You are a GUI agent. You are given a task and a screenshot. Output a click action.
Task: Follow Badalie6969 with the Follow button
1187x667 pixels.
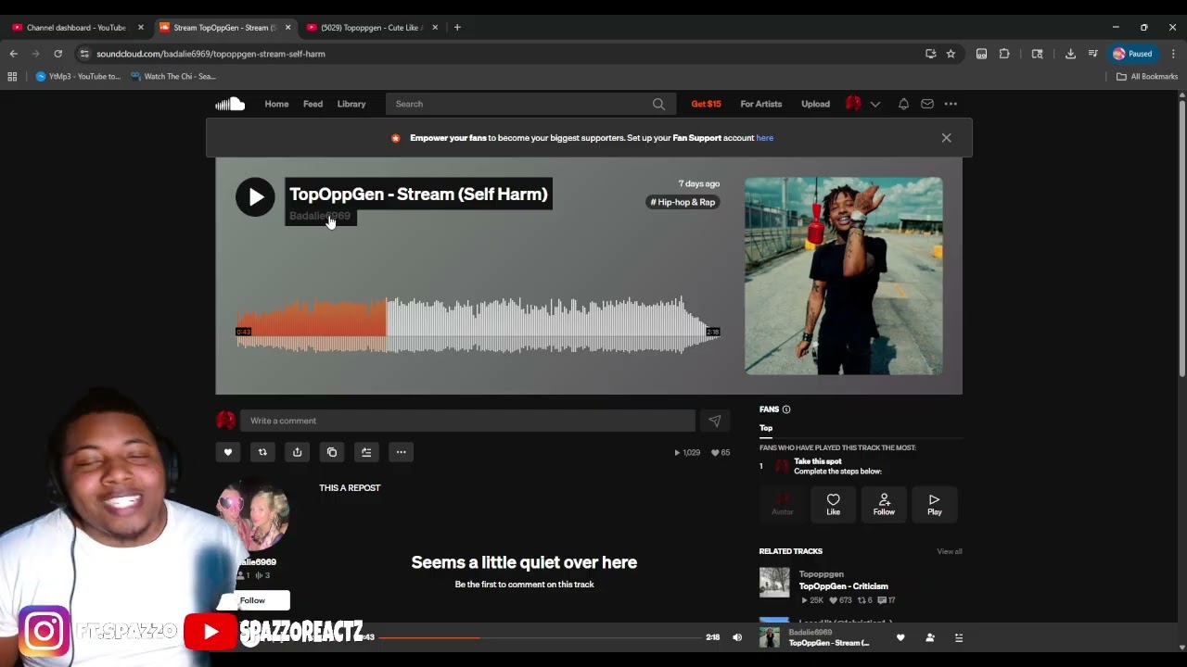pos(252,600)
